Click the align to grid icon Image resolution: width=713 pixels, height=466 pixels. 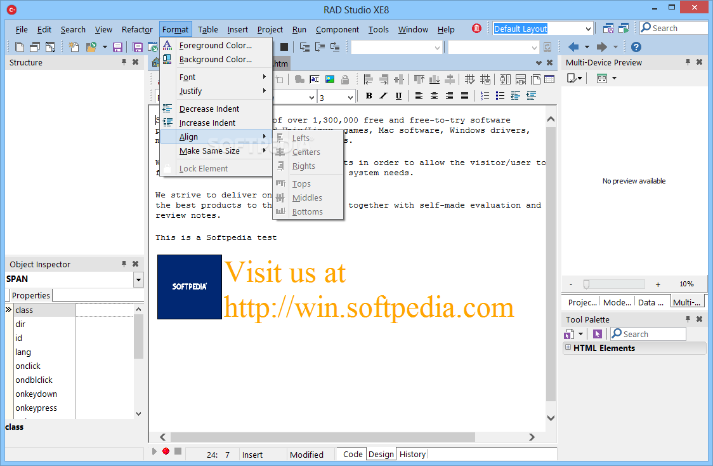pyautogui.click(x=469, y=79)
